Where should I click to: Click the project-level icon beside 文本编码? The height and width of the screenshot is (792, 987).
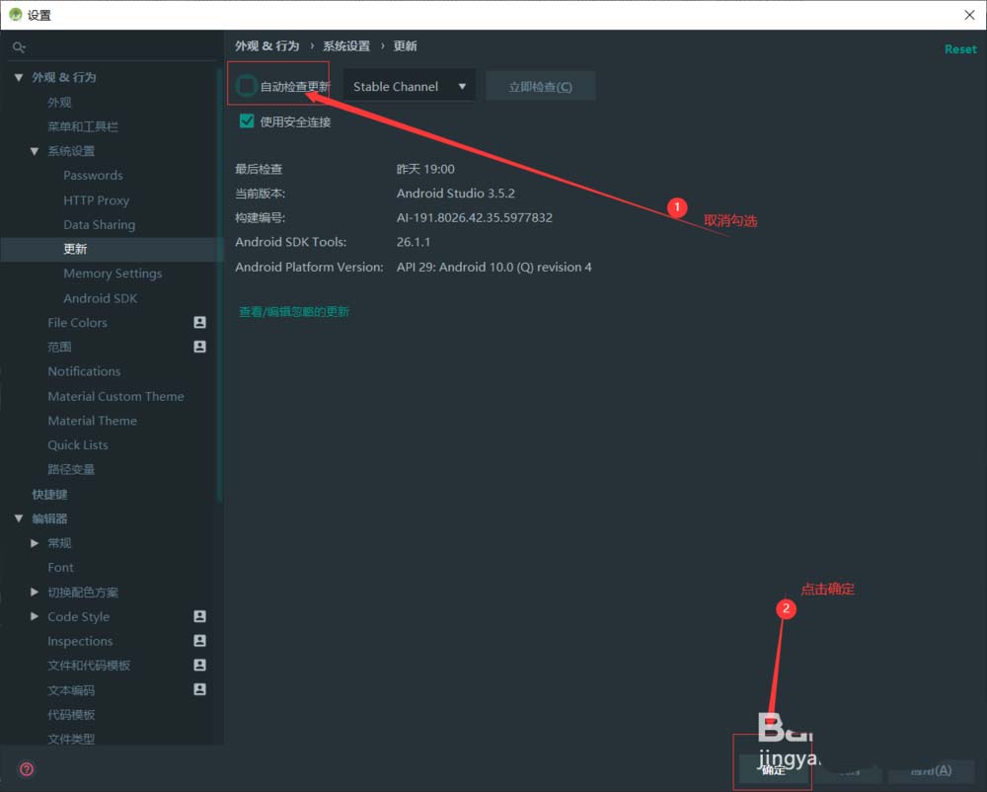click(x=199, y=689)
